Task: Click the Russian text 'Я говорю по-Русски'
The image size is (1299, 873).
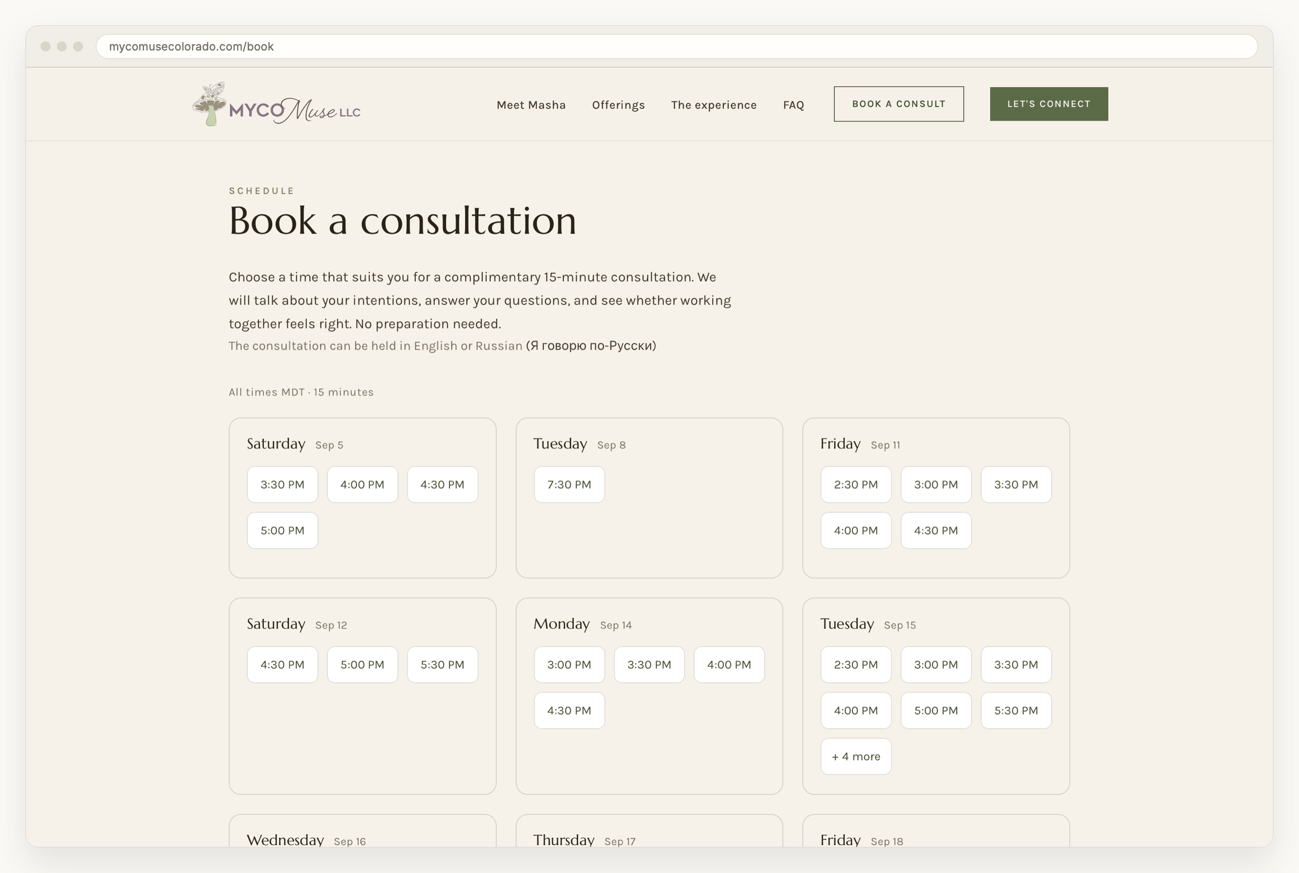Action: pos(591,346)
